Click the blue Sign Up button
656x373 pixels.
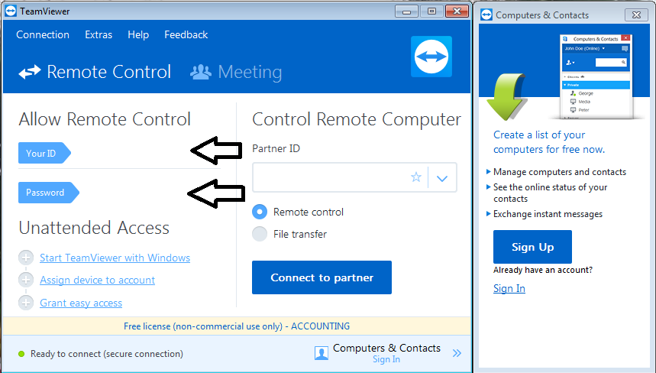point(532,247)
